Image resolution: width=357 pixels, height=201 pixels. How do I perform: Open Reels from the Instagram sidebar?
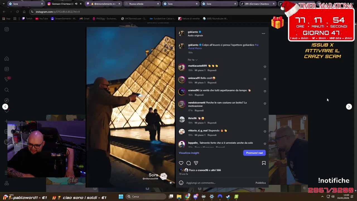7,69
